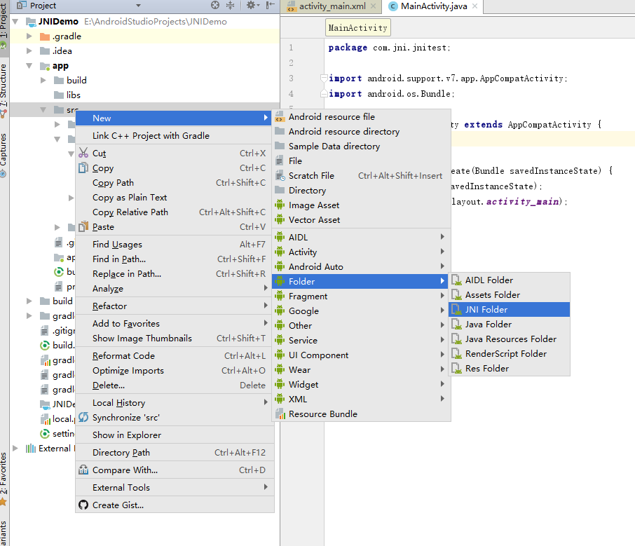Select Find in Path...

[x=173, y=259]
